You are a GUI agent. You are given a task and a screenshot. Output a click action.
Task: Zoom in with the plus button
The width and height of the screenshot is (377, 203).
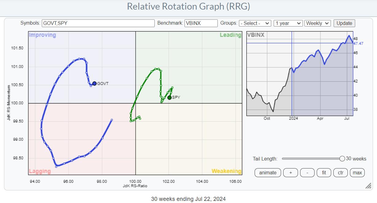click(291, 173)
